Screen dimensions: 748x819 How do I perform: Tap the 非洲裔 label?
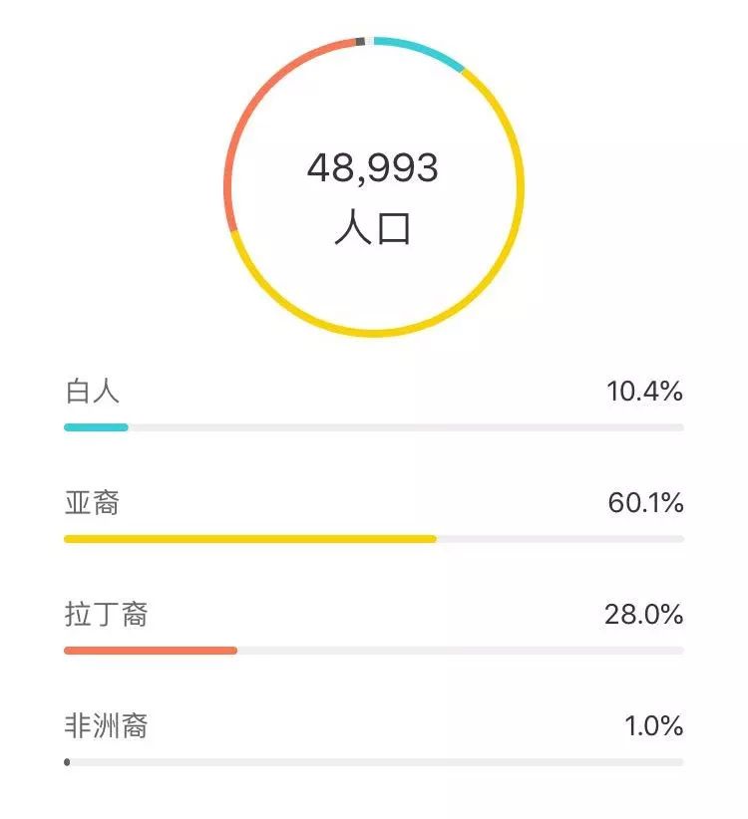tap(106, 725)
